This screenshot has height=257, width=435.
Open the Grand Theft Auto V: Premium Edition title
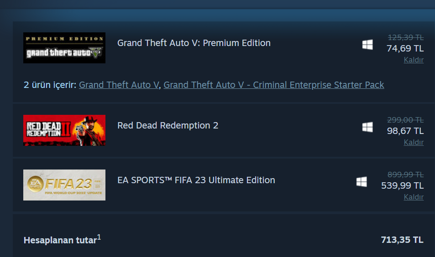(x=194, y=43)
